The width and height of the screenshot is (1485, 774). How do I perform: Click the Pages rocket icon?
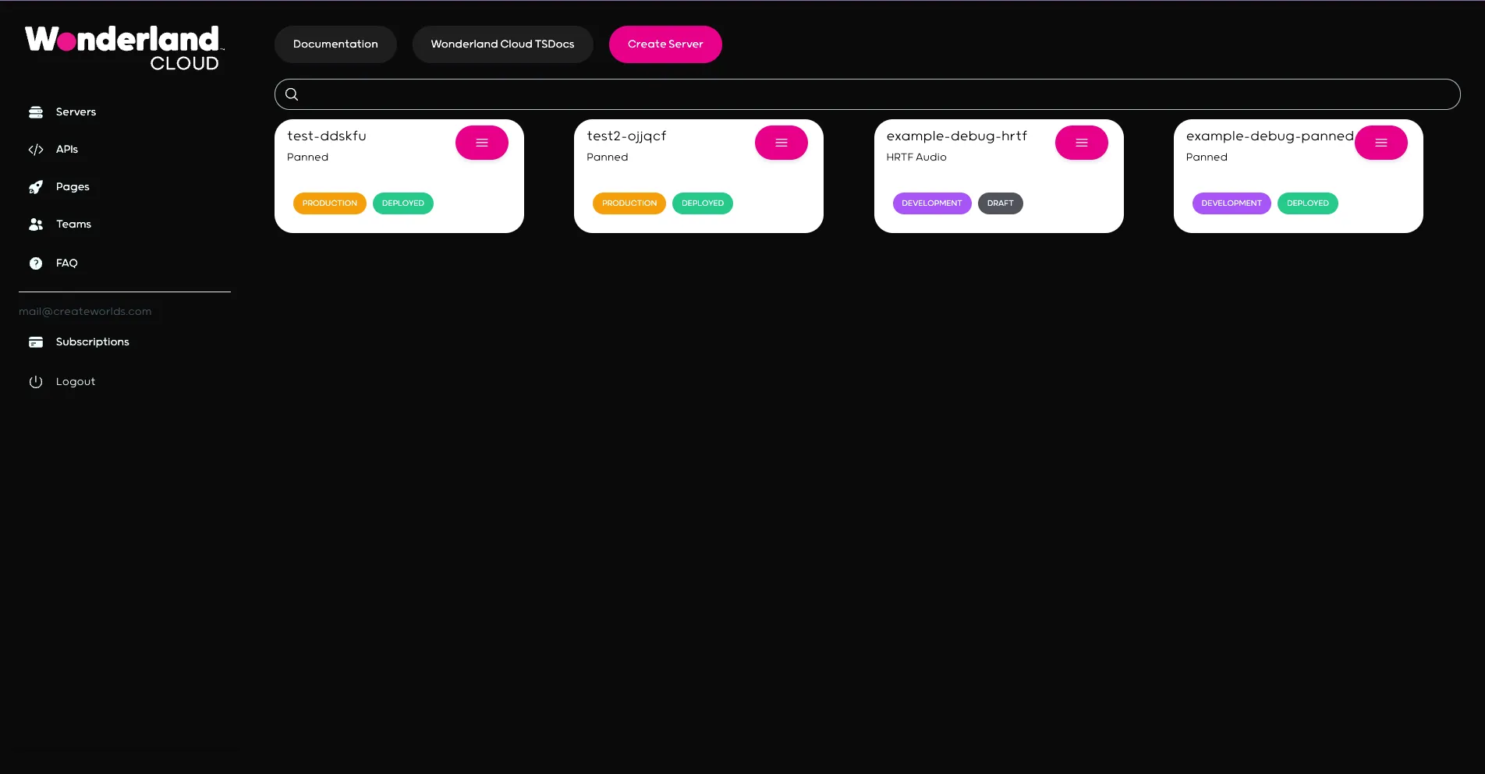pos(36,186)
